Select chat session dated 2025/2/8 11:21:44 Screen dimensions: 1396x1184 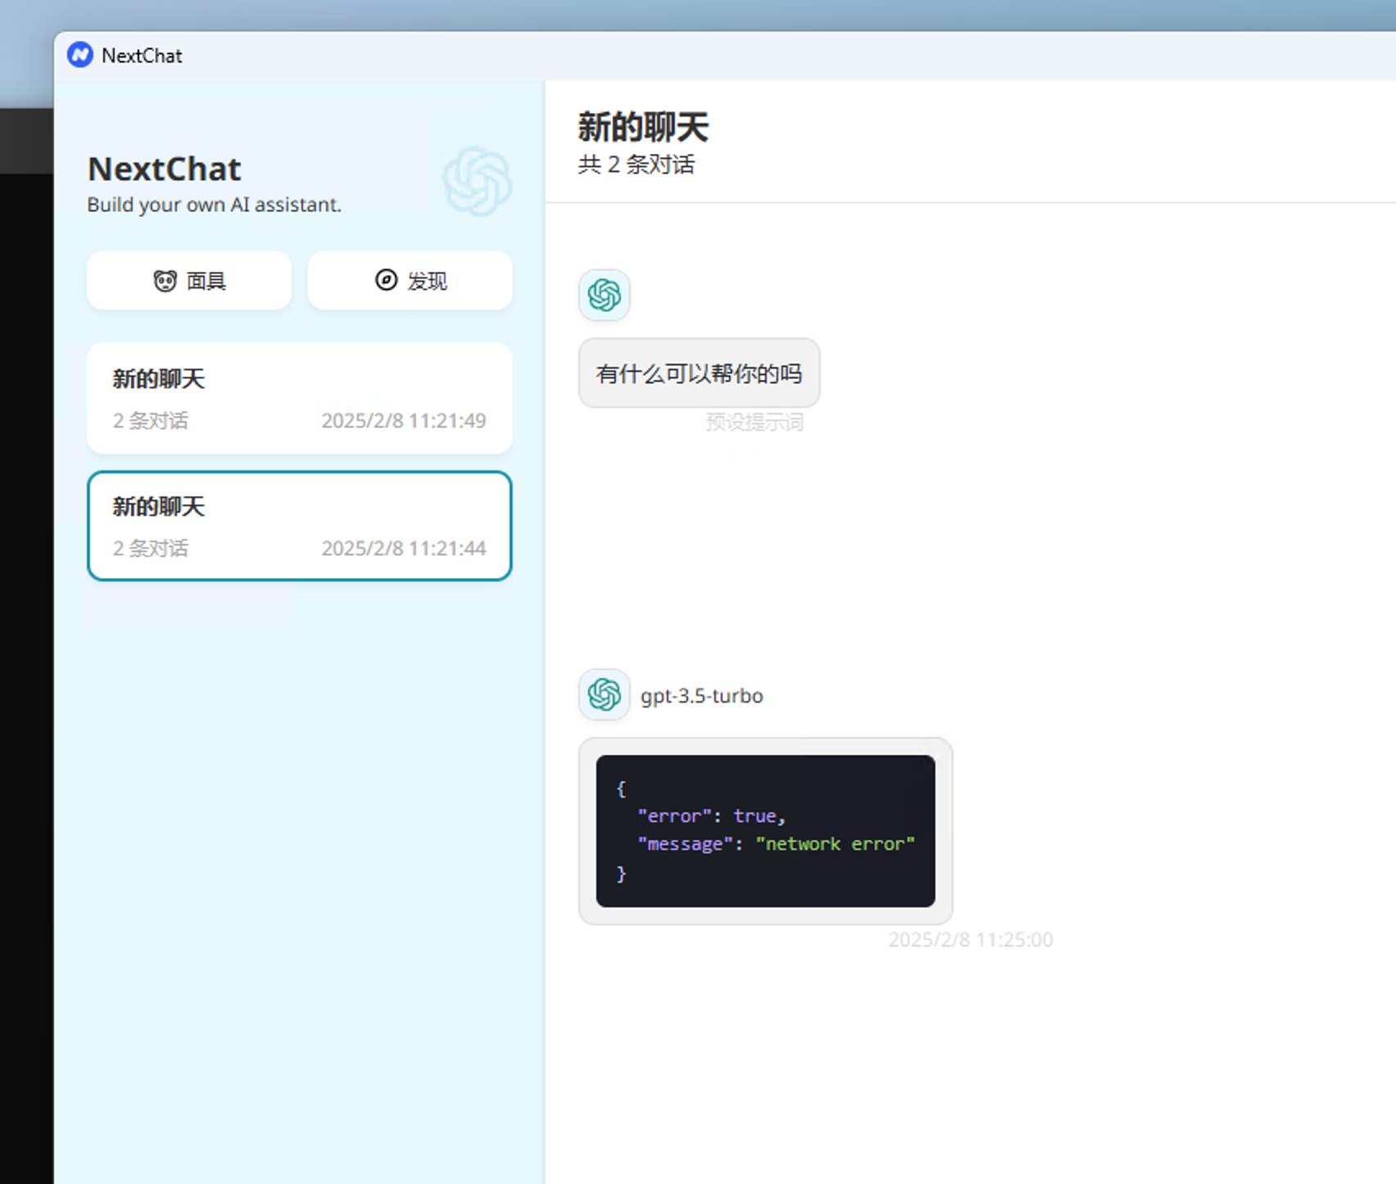click(300, 526)
